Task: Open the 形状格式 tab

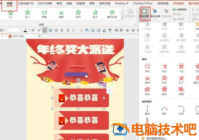Action: (x=179, y=3)
